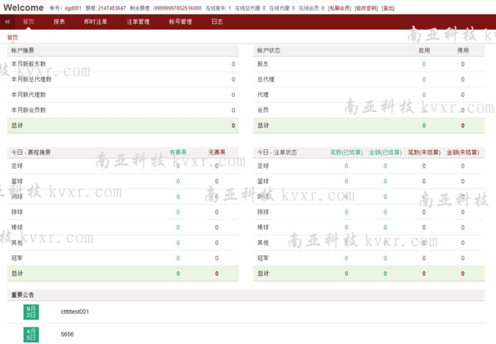This screenshot has width=496, height=344.
Task: Click the 总计 row in 帐户摘要
Action: point(123,126)
